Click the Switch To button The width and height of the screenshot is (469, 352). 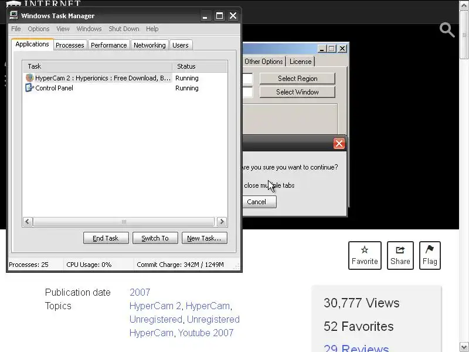point(155,238)
